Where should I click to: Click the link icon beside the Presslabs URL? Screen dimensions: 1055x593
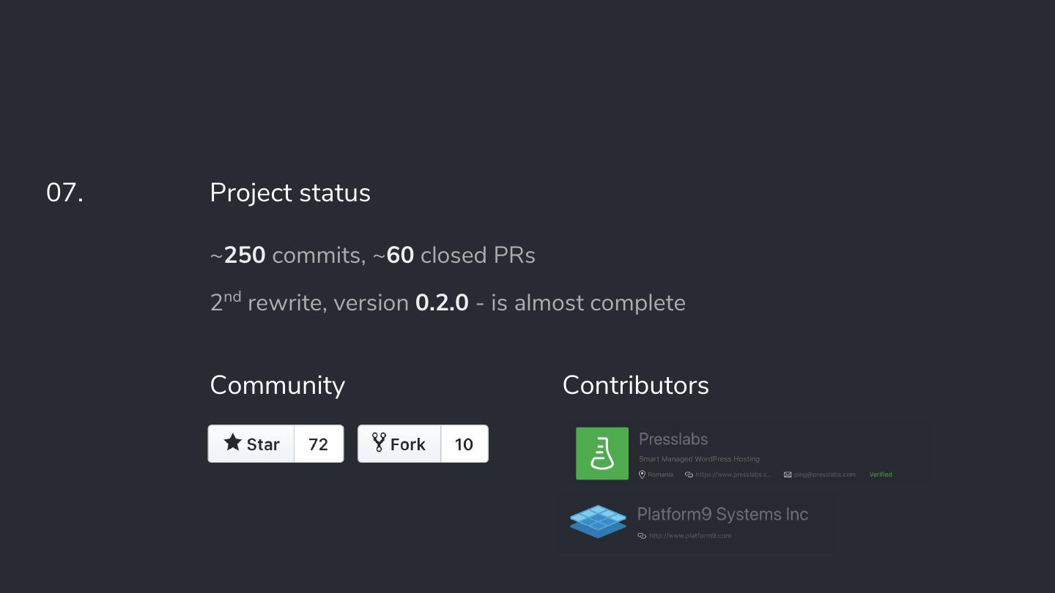pos(689,474)
